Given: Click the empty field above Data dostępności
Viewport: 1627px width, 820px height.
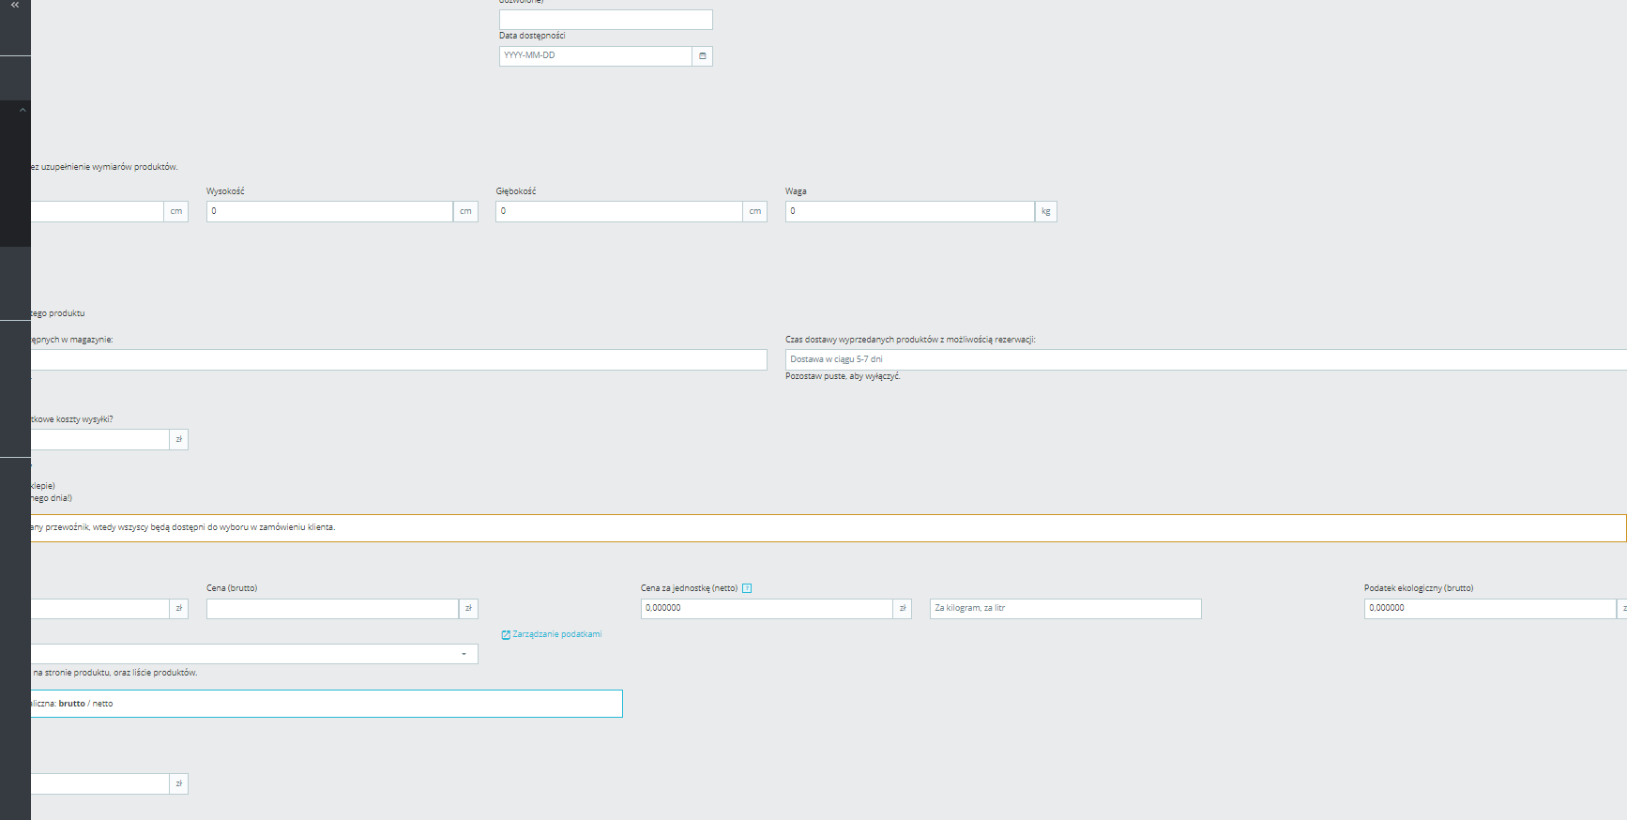Looking at the screenshot, I should (x=606, y=20).
